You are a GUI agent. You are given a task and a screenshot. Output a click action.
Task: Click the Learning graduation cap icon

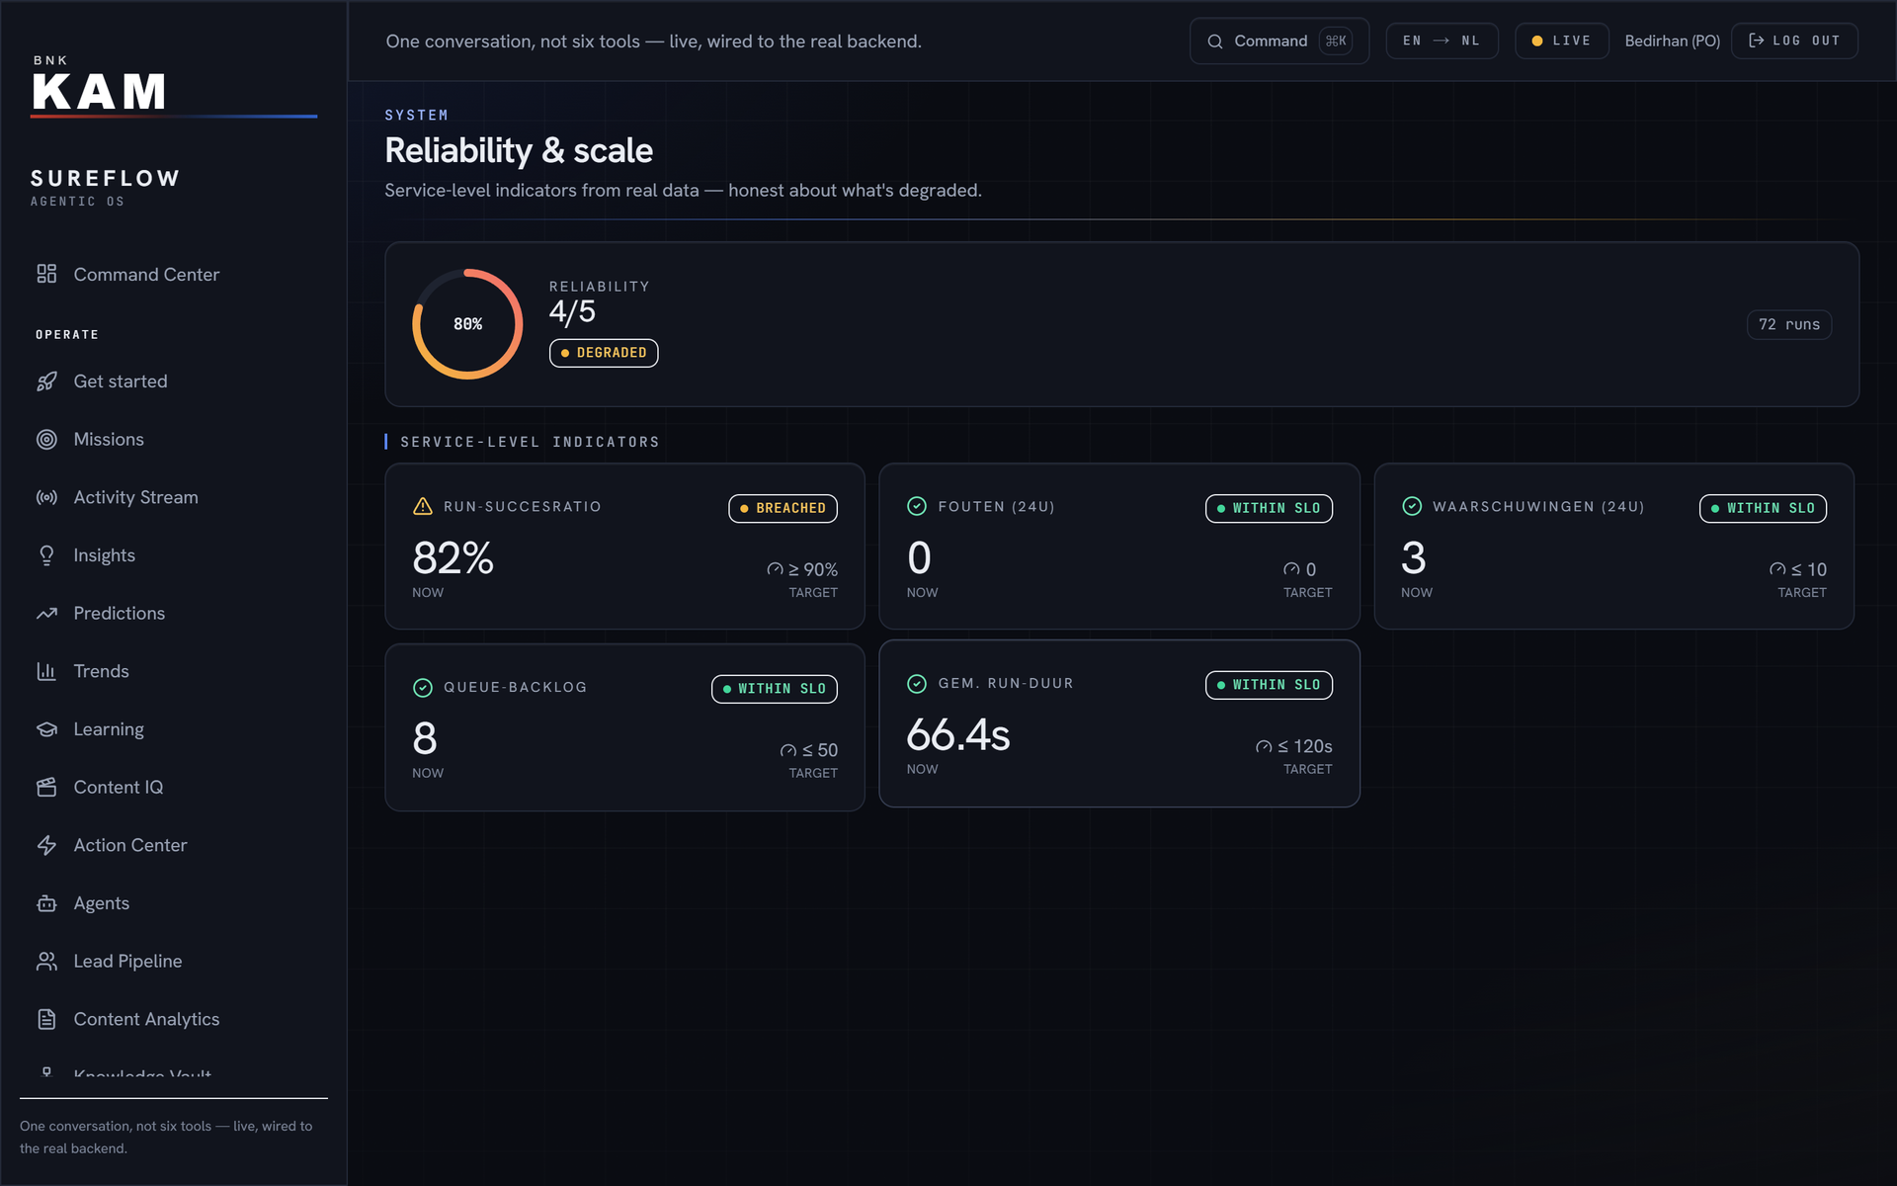pos(46,729)
